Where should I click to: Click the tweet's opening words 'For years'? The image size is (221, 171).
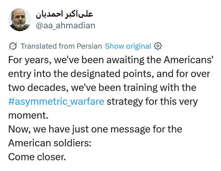point(25,60)
